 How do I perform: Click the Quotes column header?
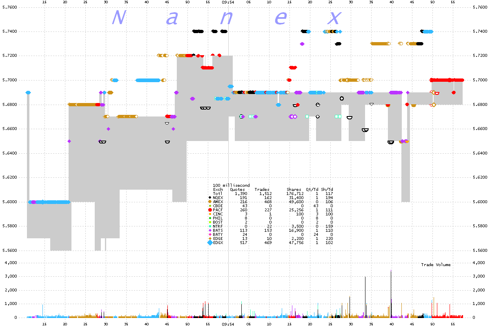click(x=237, y=189)
